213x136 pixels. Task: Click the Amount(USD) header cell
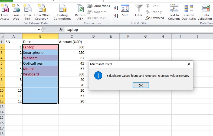tap(72, 42)
